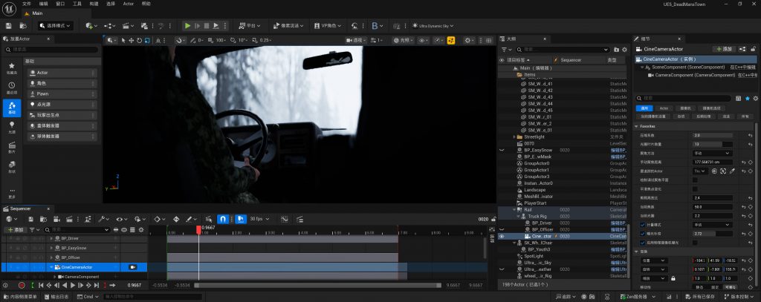Toggle the blue snap magnet in Sequencer

point(222,219)
